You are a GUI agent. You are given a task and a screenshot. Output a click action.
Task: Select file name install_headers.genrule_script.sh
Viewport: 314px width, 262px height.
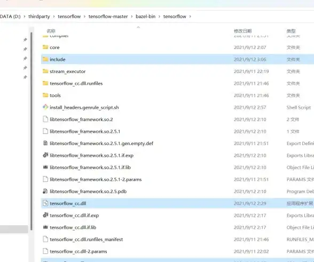[x=84, y=107]
